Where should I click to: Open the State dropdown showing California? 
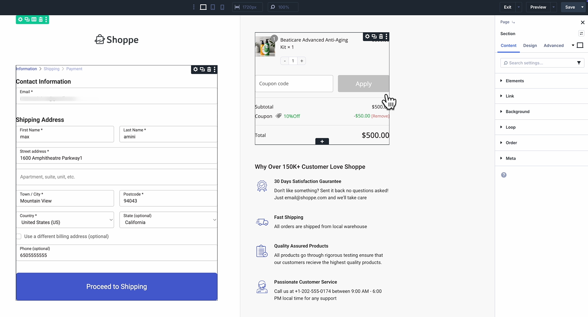tap(168, 220)
